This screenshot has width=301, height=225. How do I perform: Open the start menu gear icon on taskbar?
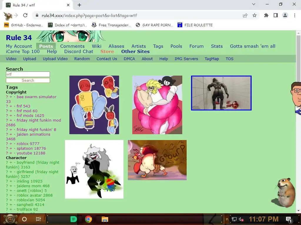tap(10, 219)
